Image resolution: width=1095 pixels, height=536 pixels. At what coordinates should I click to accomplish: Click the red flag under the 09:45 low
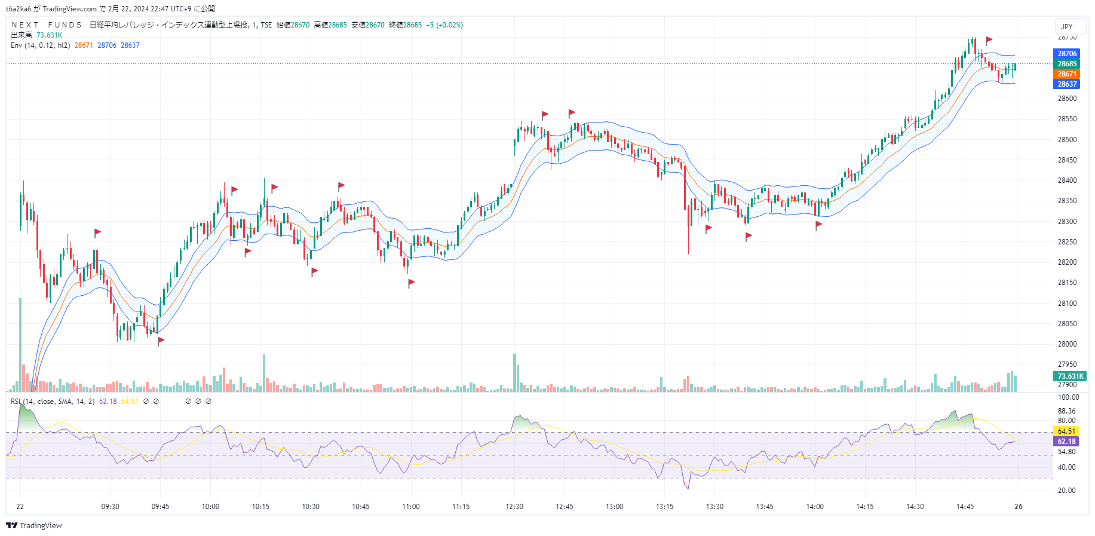tap(161, 341)
